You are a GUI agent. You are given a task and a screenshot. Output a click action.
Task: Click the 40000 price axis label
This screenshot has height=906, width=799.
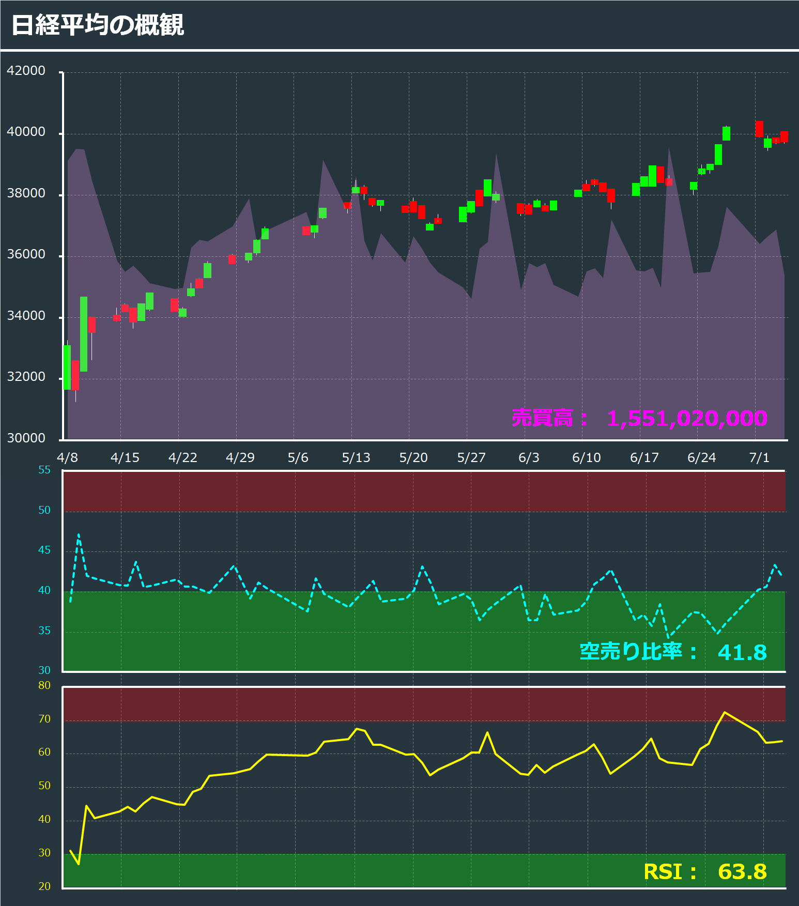[x=26, y=132]
